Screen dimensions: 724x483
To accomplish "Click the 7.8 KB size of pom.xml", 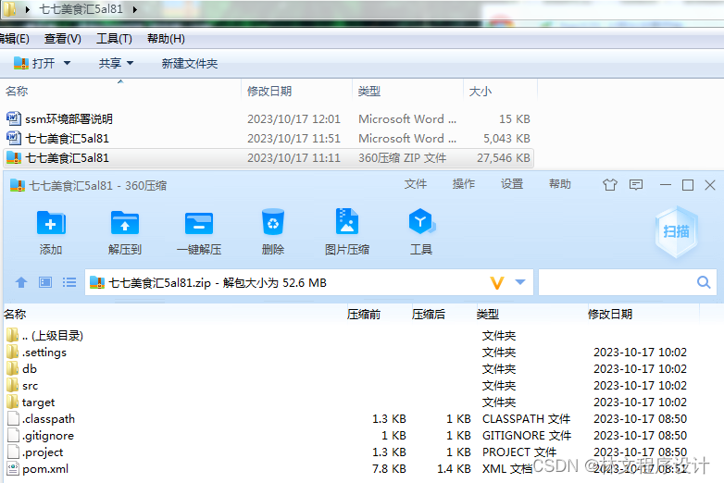I will [389, 469].
